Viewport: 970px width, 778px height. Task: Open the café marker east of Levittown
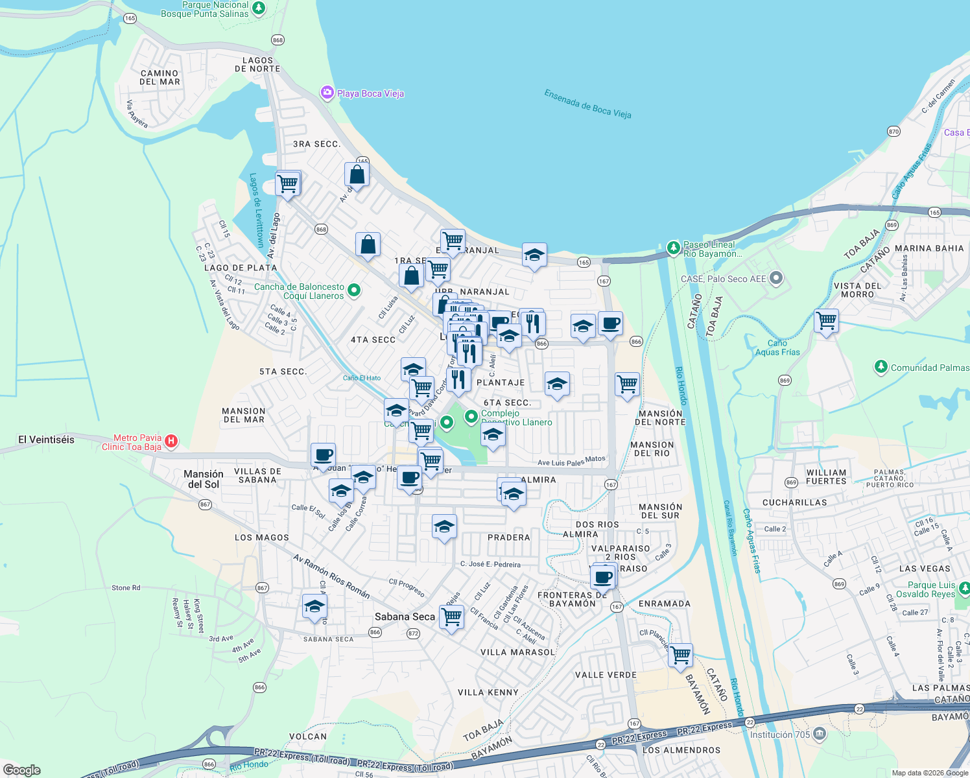(610, 324)
